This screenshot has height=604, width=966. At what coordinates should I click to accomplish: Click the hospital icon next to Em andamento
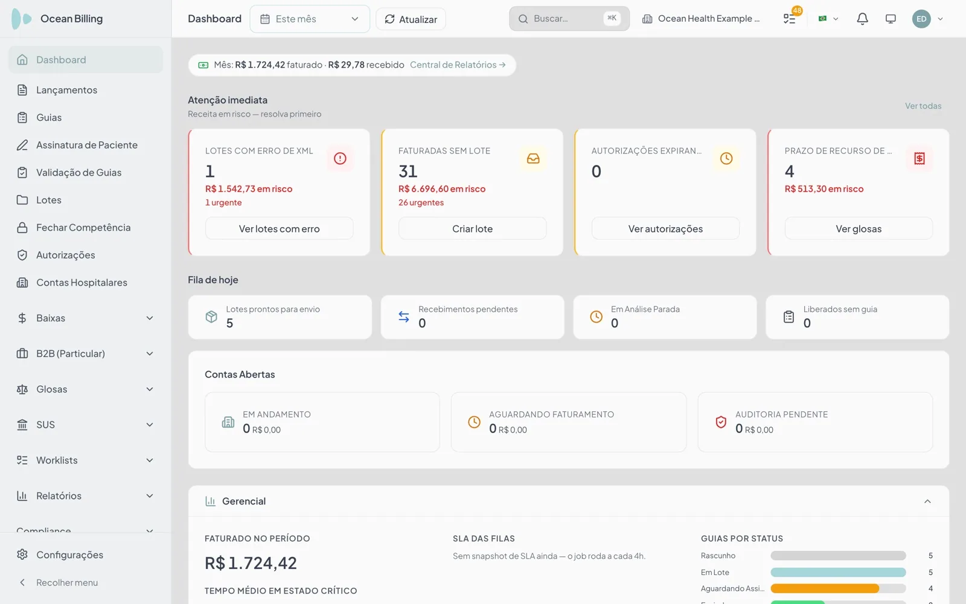(x=228, y=422)
